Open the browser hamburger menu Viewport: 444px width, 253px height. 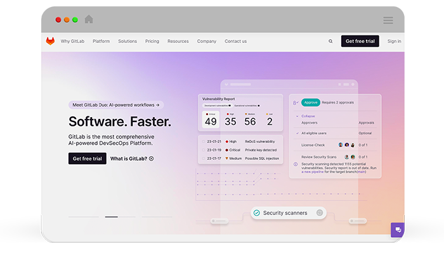point(388,20)
